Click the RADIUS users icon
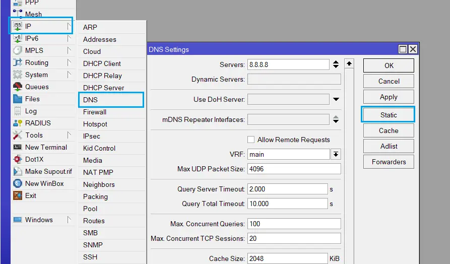The height and width of the screenshot is (264, 450). [x=18, y=123]
